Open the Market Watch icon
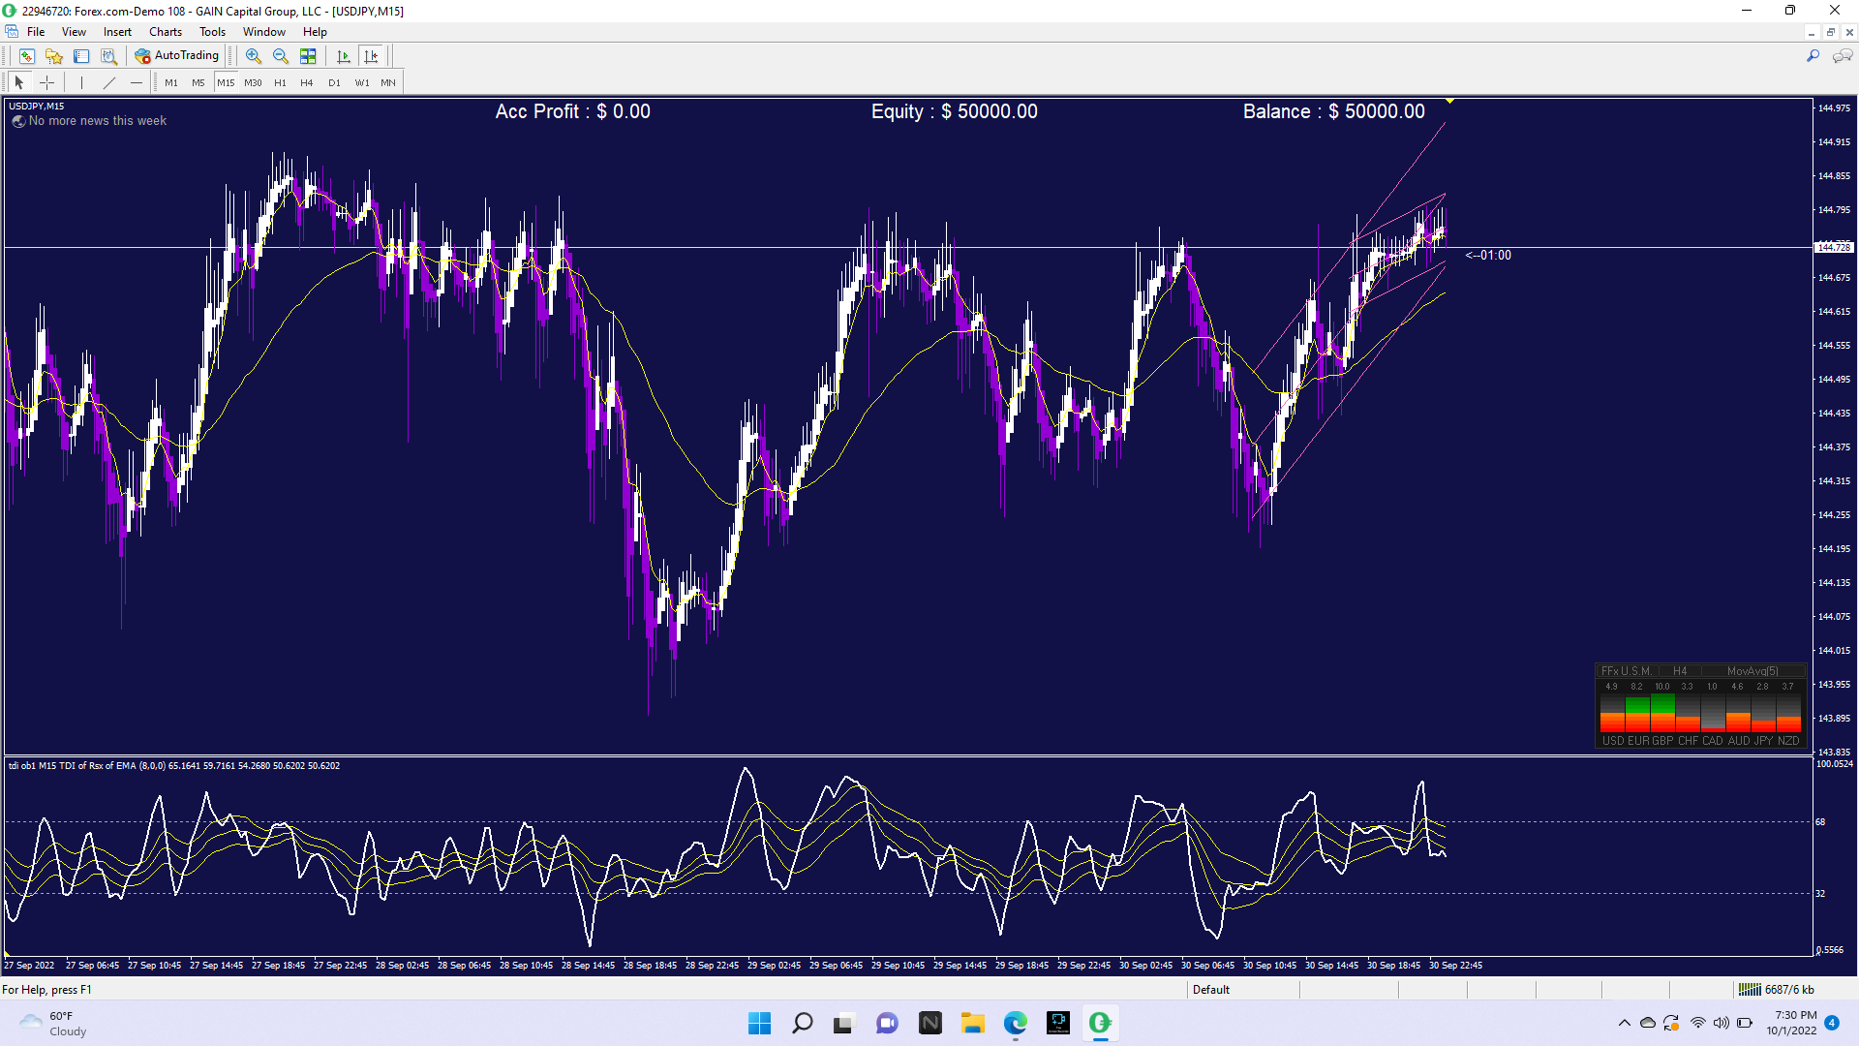 (27, 56)
